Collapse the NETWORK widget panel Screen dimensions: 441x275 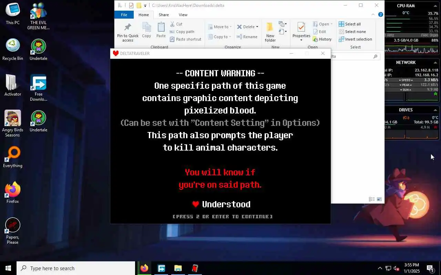(x=435, y=63)
